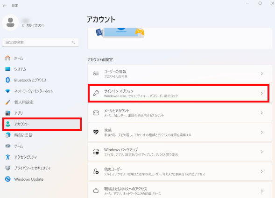
Task: Click the システム monitor icon
Action: tap(8, 69)
